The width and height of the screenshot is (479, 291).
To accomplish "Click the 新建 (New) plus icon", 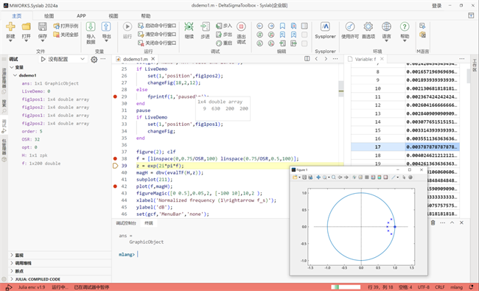I will [x=10, y=27].
